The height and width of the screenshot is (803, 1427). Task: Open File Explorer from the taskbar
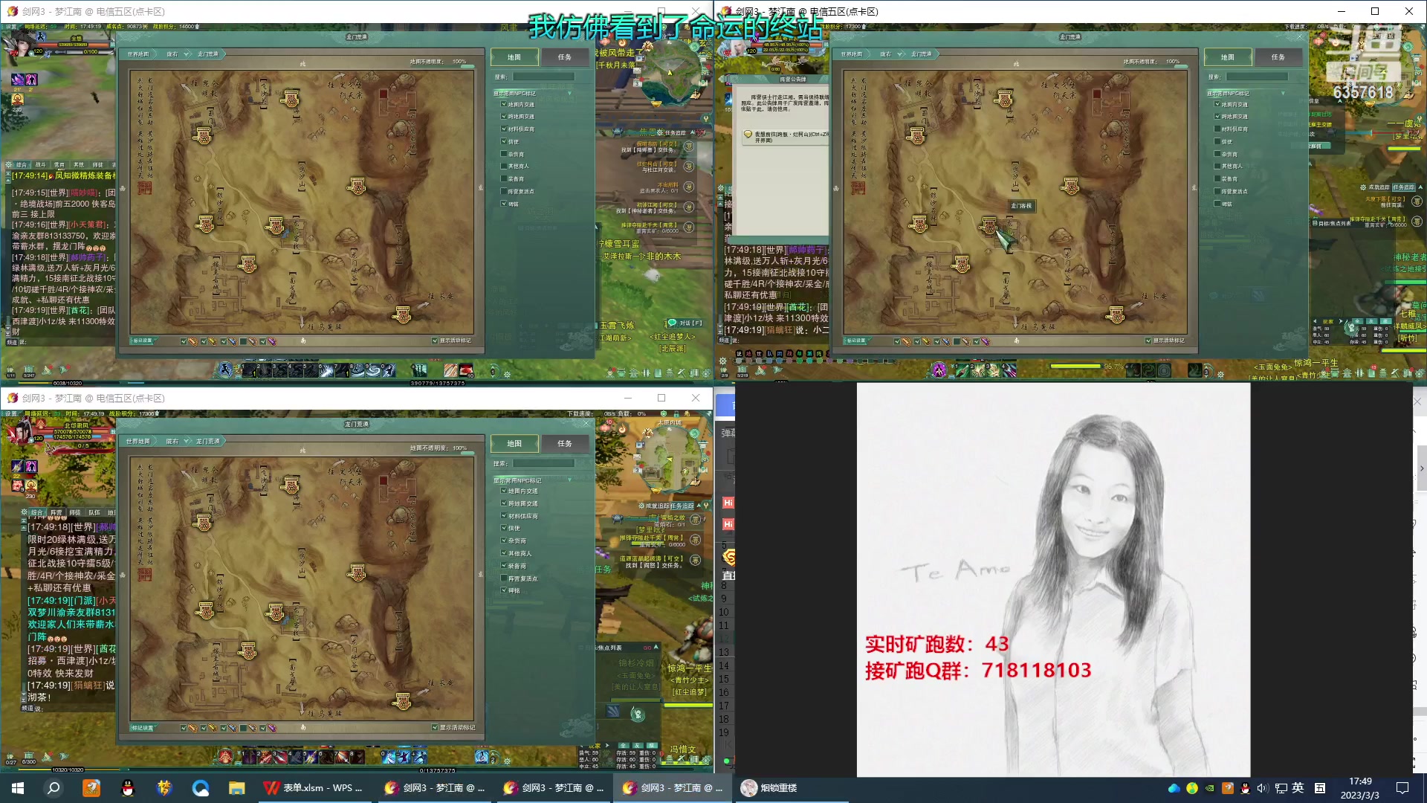click(236, 788)
